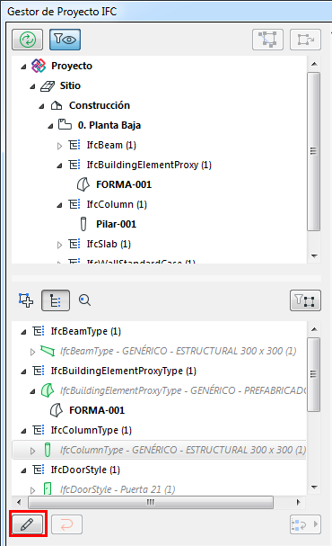Click the new assignment plus icon
The image size is (332, 546).
click(26, 300)
